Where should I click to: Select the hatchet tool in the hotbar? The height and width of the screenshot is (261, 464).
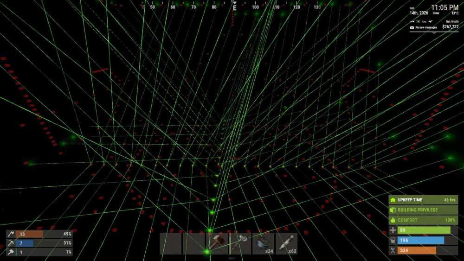(240, 243)
